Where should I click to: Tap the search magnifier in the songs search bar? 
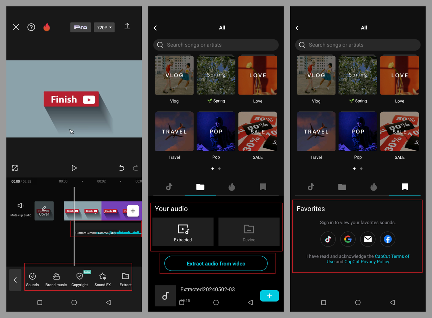(160, 45)
